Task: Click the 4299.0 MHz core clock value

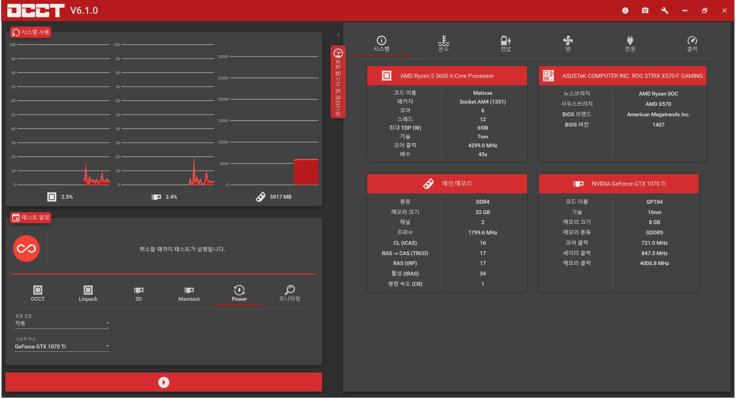Action: click(483, 145)
